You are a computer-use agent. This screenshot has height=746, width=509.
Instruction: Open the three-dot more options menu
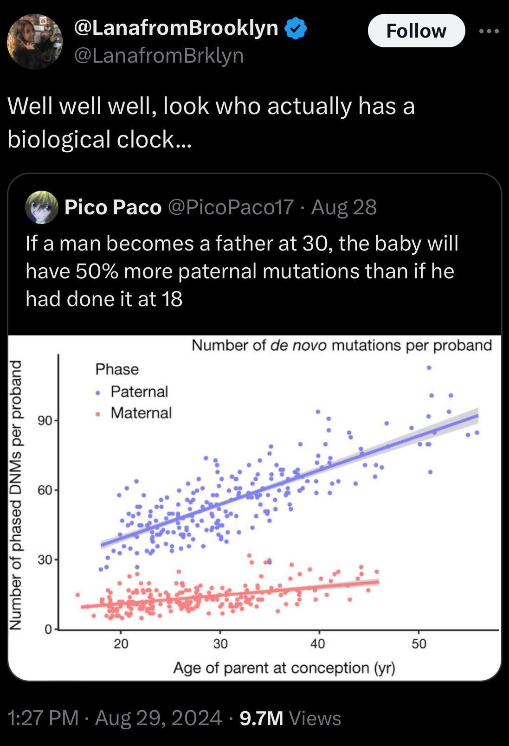pyautogui.click(x=489, y=31)
